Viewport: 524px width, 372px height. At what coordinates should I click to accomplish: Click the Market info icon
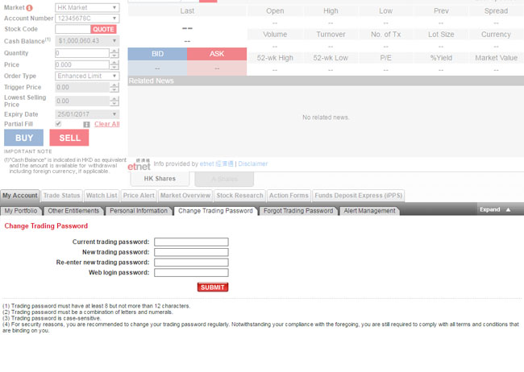(x=30, y=8)
